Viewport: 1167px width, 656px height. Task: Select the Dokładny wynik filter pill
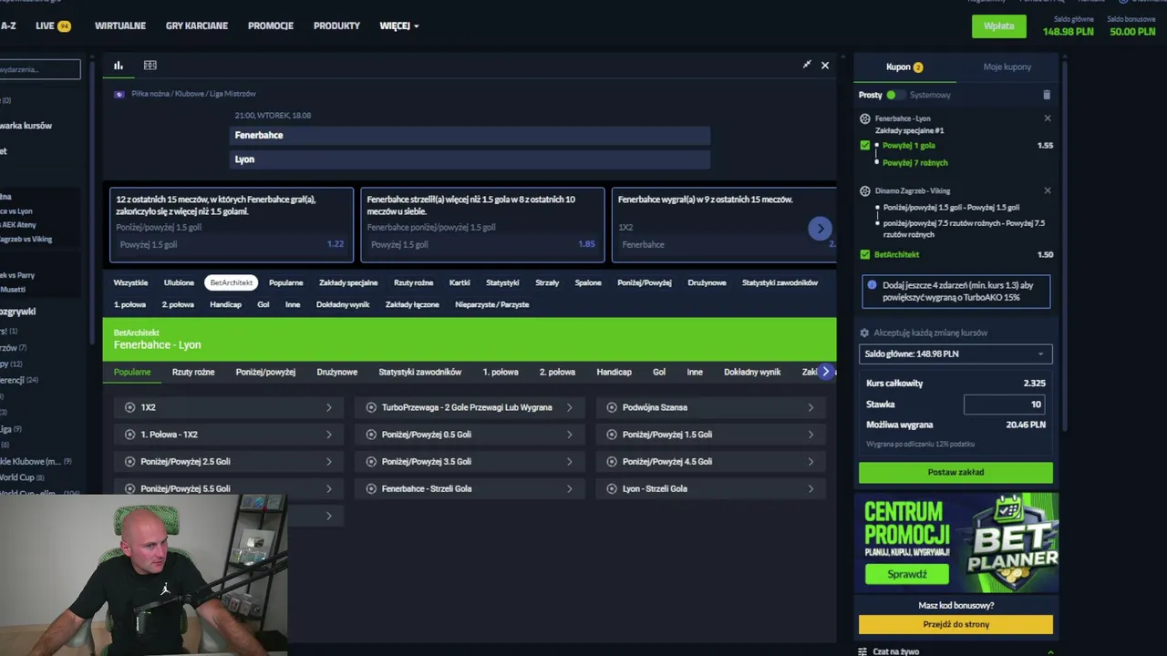[x=343, y=304]
